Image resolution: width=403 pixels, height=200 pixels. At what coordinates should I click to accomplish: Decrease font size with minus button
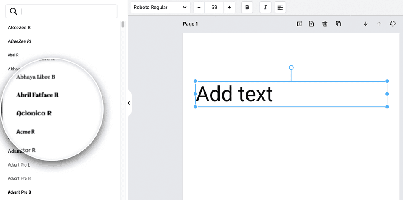199,7
